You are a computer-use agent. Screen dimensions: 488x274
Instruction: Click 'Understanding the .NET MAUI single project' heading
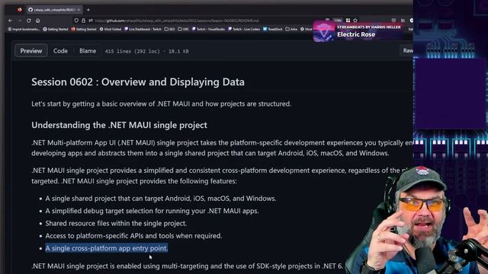click(119, 125)
